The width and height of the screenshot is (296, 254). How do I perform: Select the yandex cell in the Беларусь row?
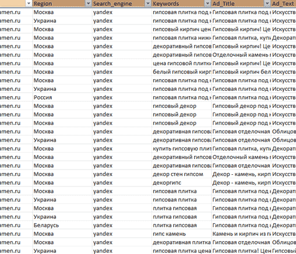pos(122,225)
